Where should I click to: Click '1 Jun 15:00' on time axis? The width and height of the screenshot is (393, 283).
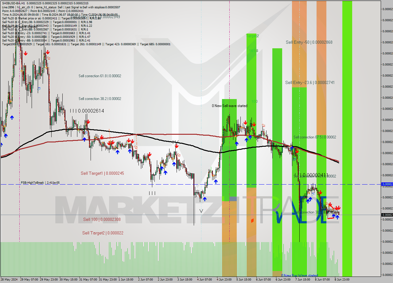[126, 280]
